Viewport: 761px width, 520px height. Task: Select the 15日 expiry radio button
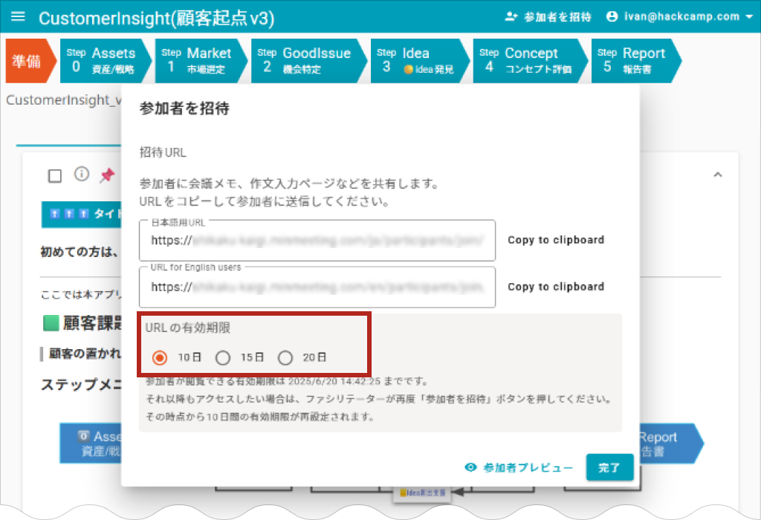(223, 358)
